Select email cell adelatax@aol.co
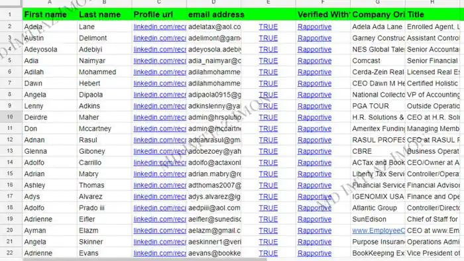Image resolution: width=464 pixels, height=261 pixels. tap(214, 26)
